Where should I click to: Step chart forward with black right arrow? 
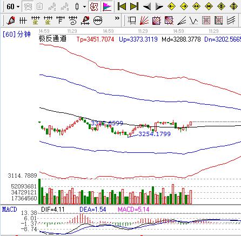159,6
